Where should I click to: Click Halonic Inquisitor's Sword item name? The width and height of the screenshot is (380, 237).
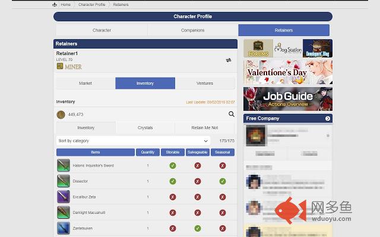tap(93, 166)
